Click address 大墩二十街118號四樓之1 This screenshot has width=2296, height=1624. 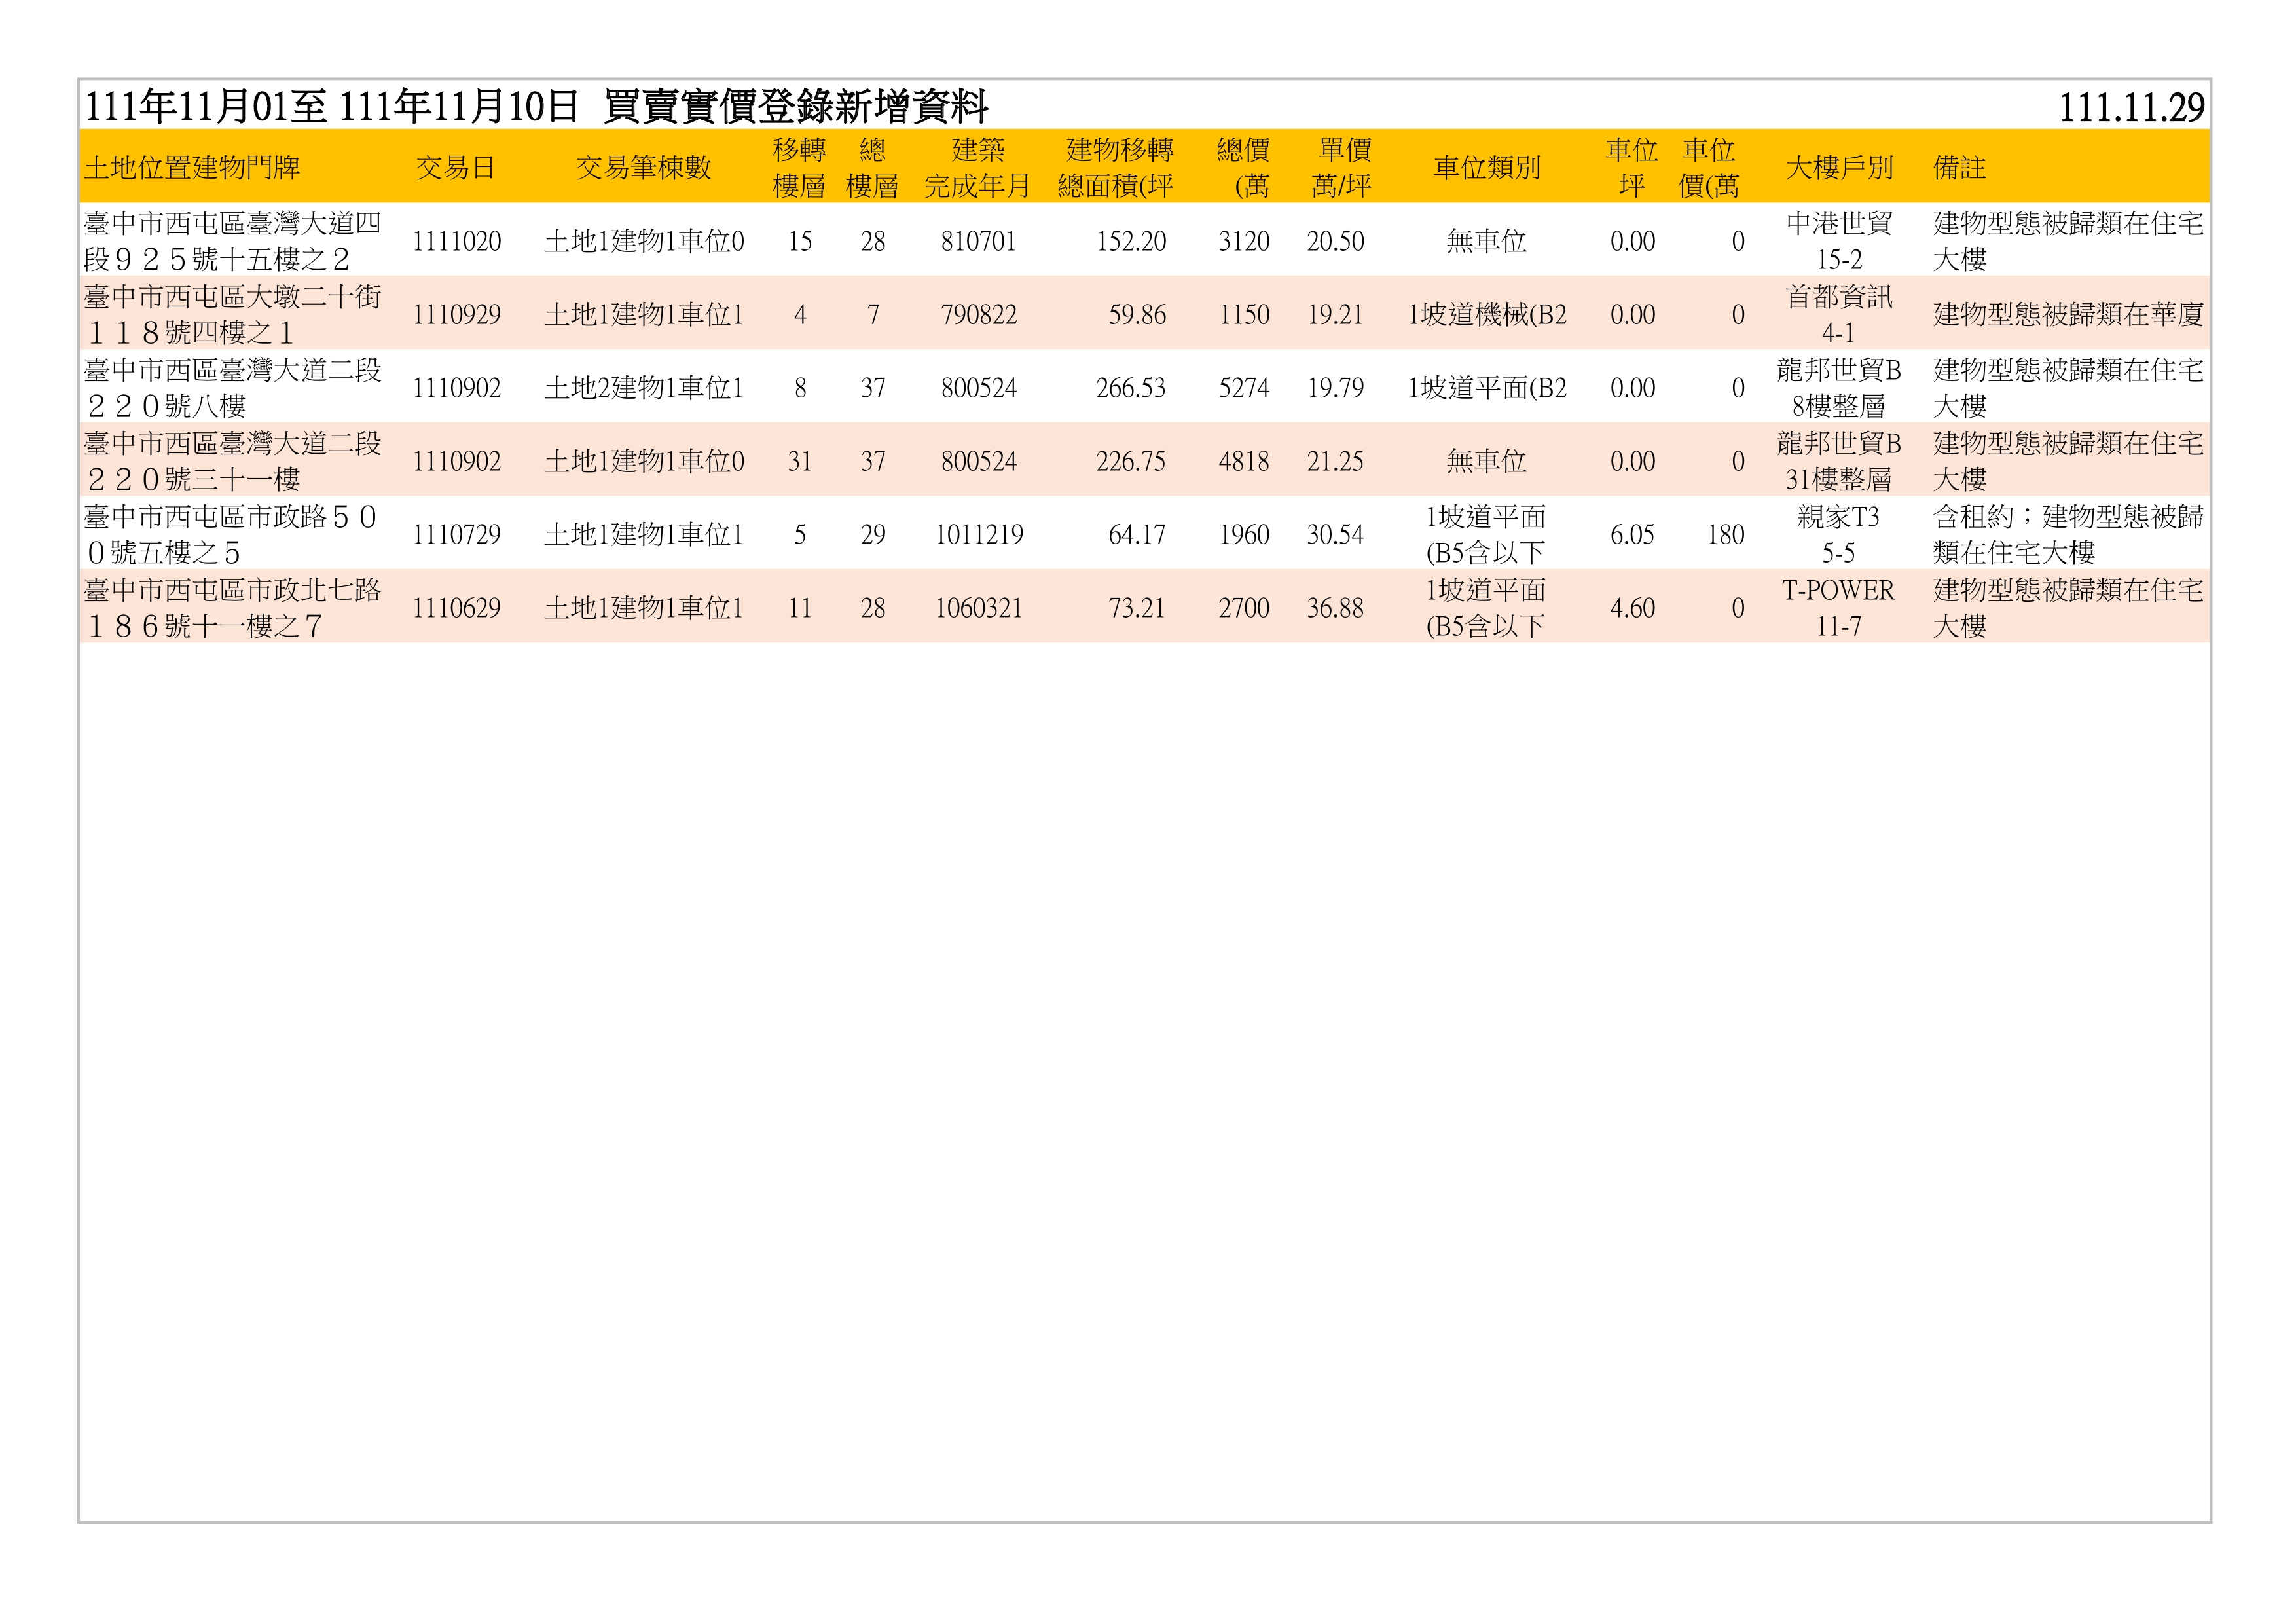[232, 314]
